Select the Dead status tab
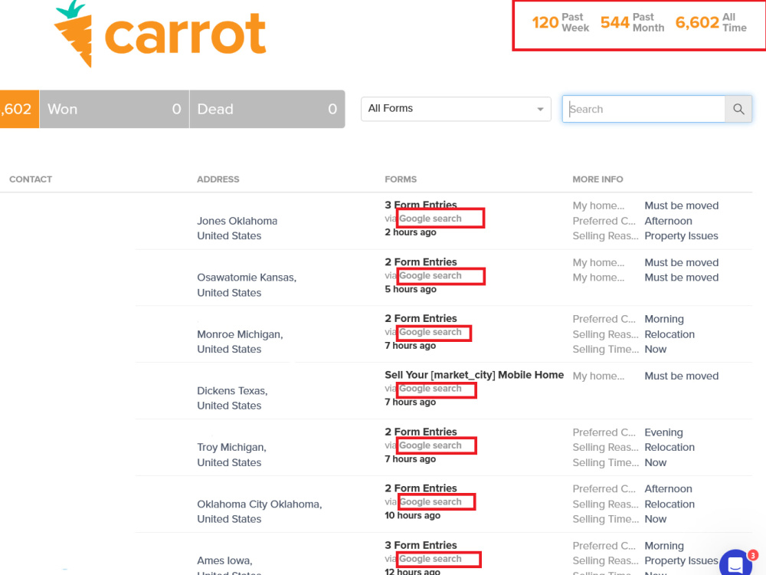 tap(267, 109)
